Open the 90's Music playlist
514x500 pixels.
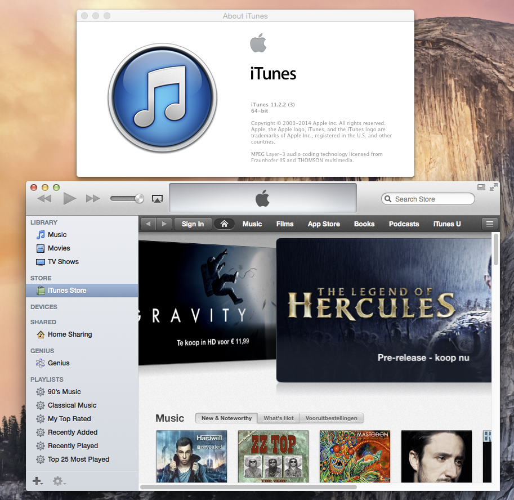coord(82,392)
